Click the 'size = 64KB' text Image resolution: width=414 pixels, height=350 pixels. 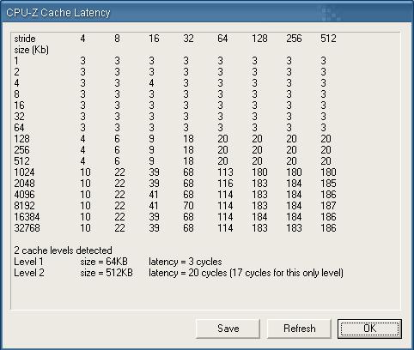[104, 262]
